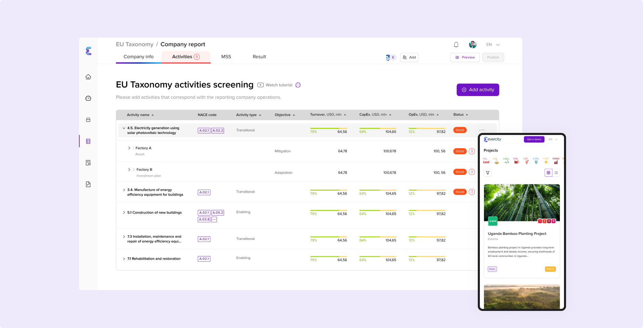
Task: Switch Projects to list view
Action: tap(556, 173)
